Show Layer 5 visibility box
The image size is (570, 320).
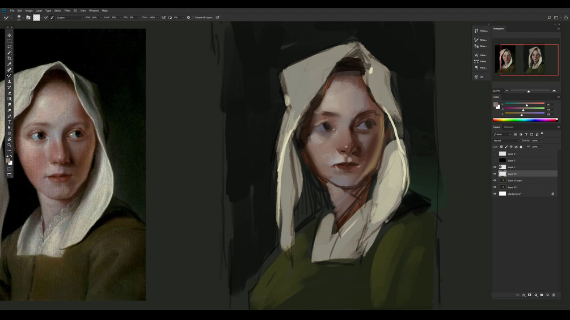(x=495, y=160)
